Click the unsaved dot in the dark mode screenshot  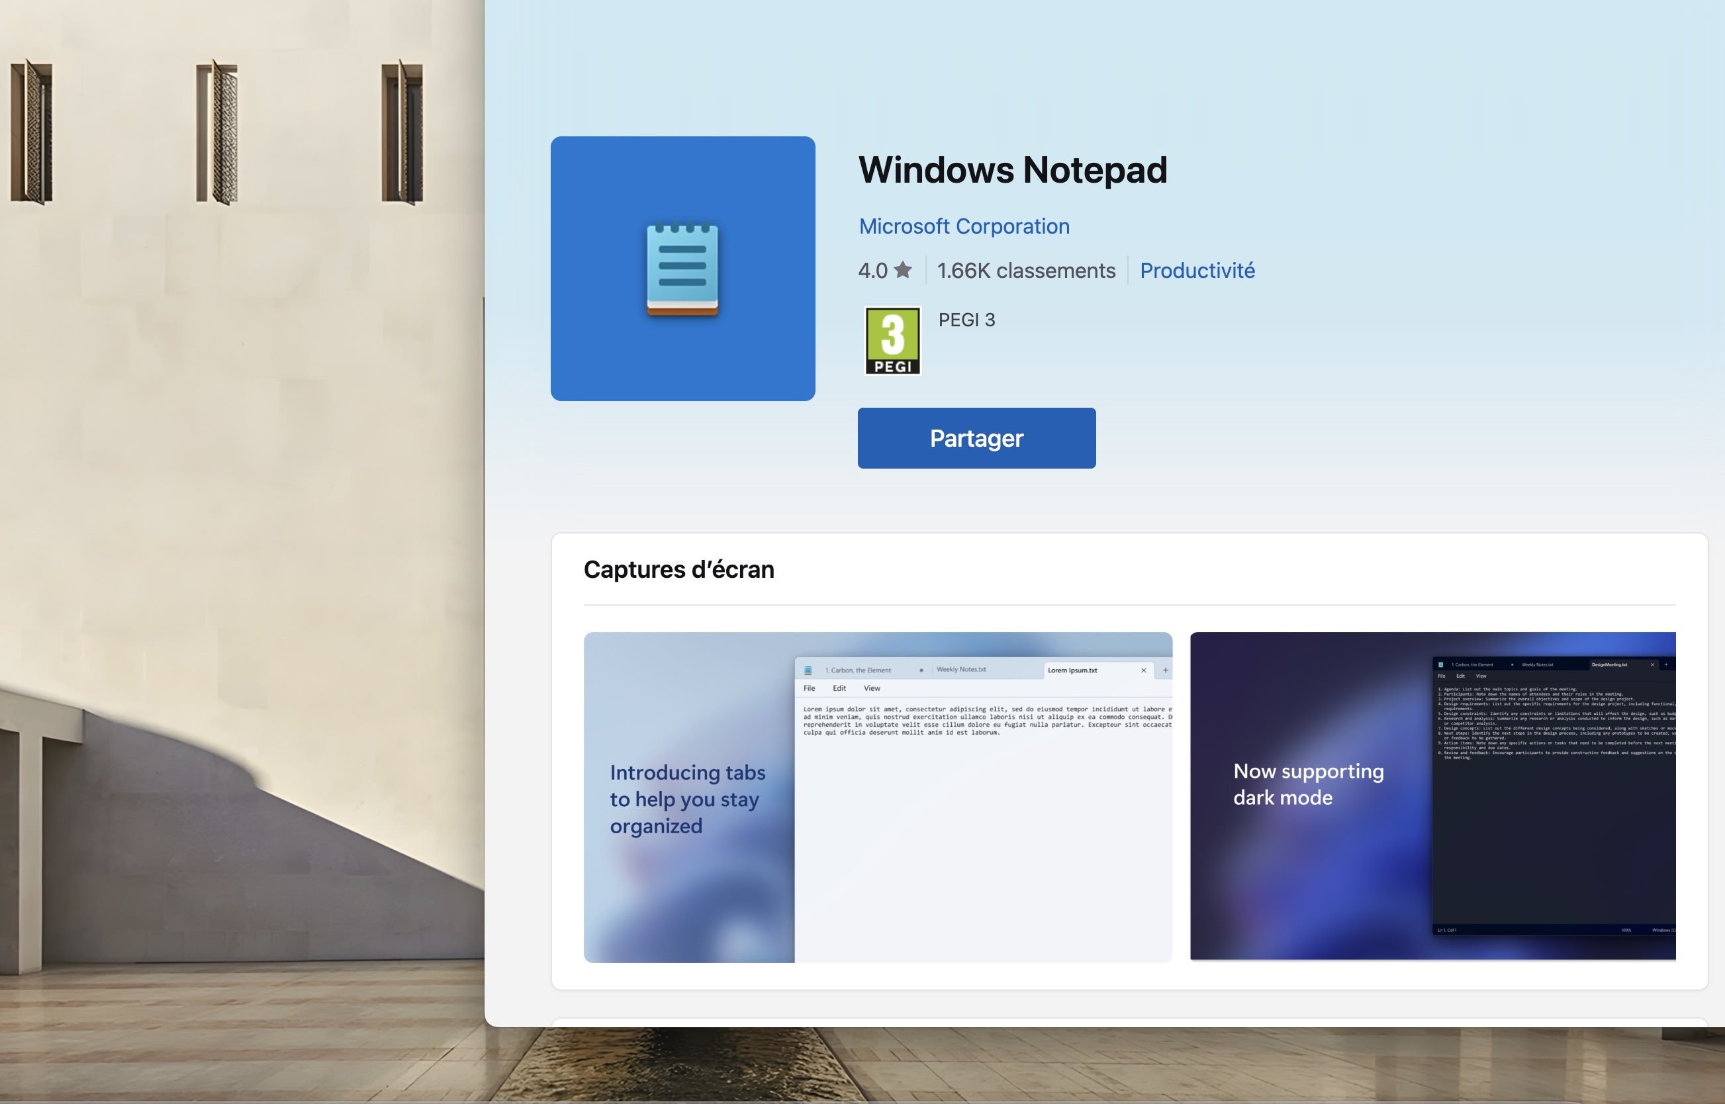click(x=1512, y=665)
